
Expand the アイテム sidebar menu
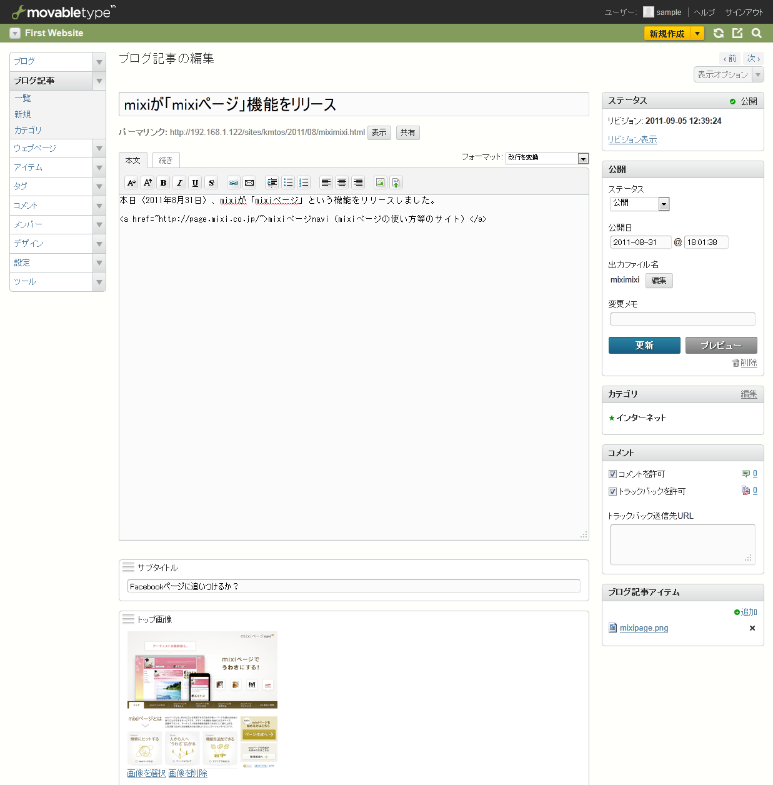tap(99, 167)
